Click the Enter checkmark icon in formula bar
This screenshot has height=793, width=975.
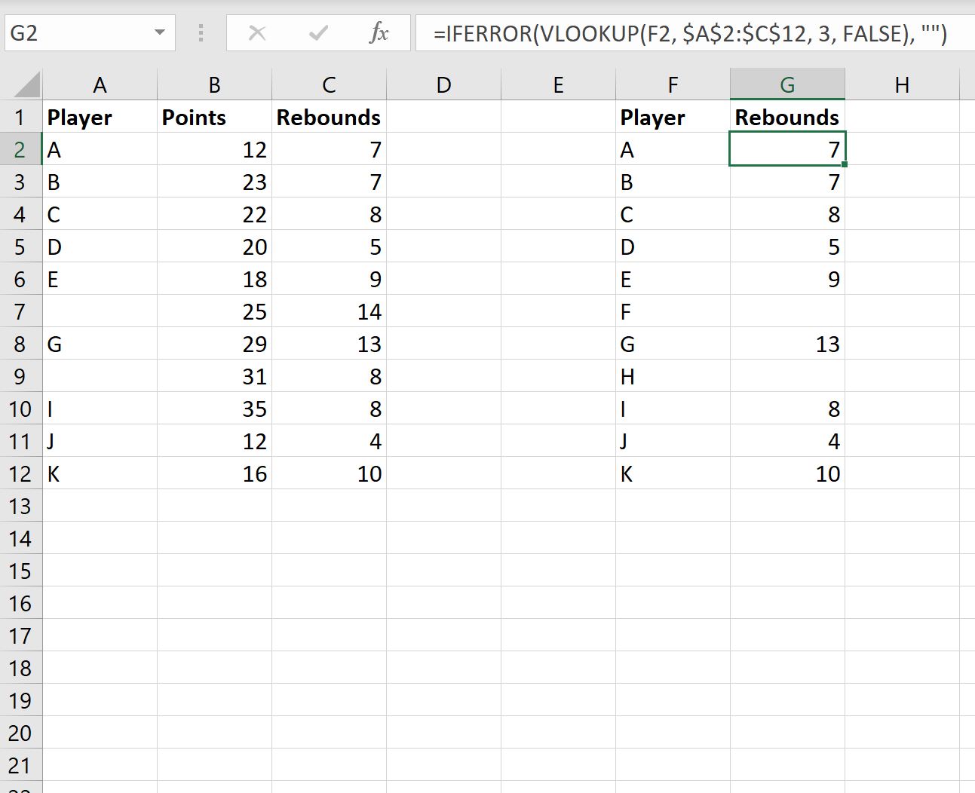pyautogui.click(x=317, y=33)
